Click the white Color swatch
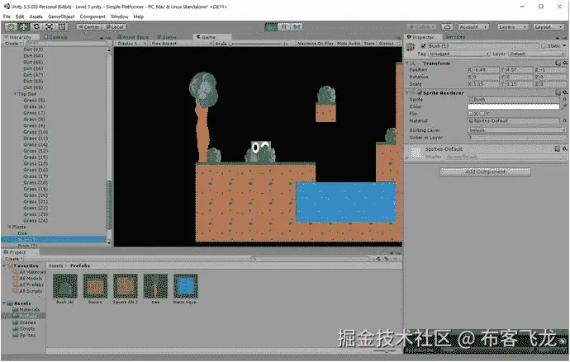 point(513,106)
